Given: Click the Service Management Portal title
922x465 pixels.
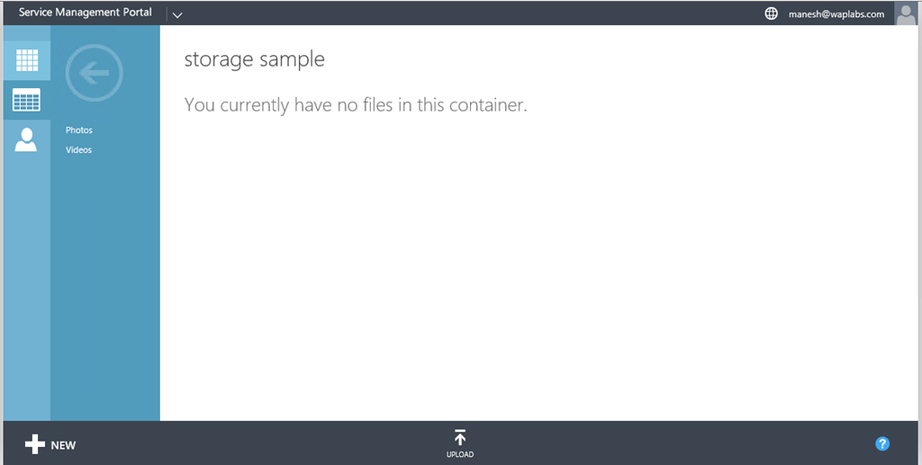Looking at the screenshot, I should click(x=86, y=13).
